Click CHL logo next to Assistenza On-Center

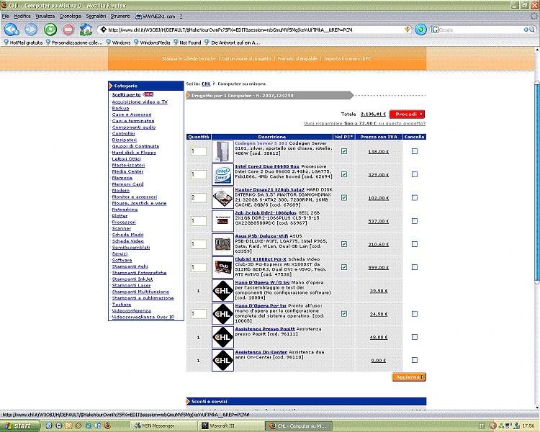[x=222, y=360]
